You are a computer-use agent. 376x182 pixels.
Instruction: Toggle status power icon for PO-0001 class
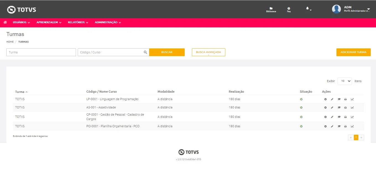(x=301, y=126)
